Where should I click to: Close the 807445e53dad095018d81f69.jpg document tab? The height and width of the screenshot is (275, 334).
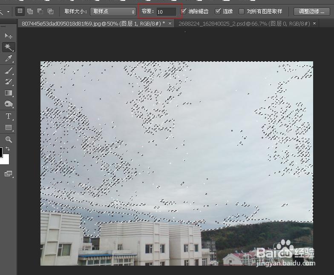click(x=170, y=23)
